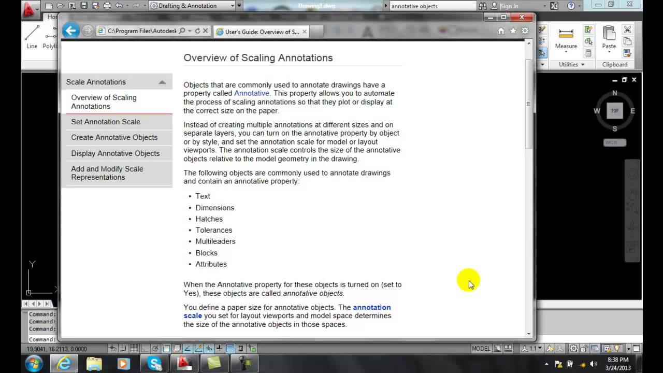Toggle Grid Display in status bar

134,349
